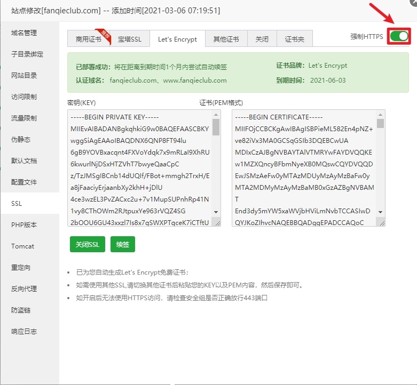Viewport: 417px width, 385px height.
Task: Select 伪静态 in the sidebar
Action: tap(30, 139)
